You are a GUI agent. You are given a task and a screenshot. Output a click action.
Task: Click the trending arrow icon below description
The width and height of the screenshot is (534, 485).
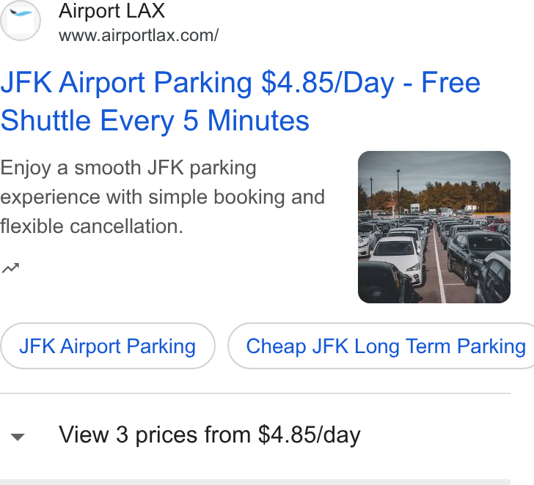coord(10,268)
